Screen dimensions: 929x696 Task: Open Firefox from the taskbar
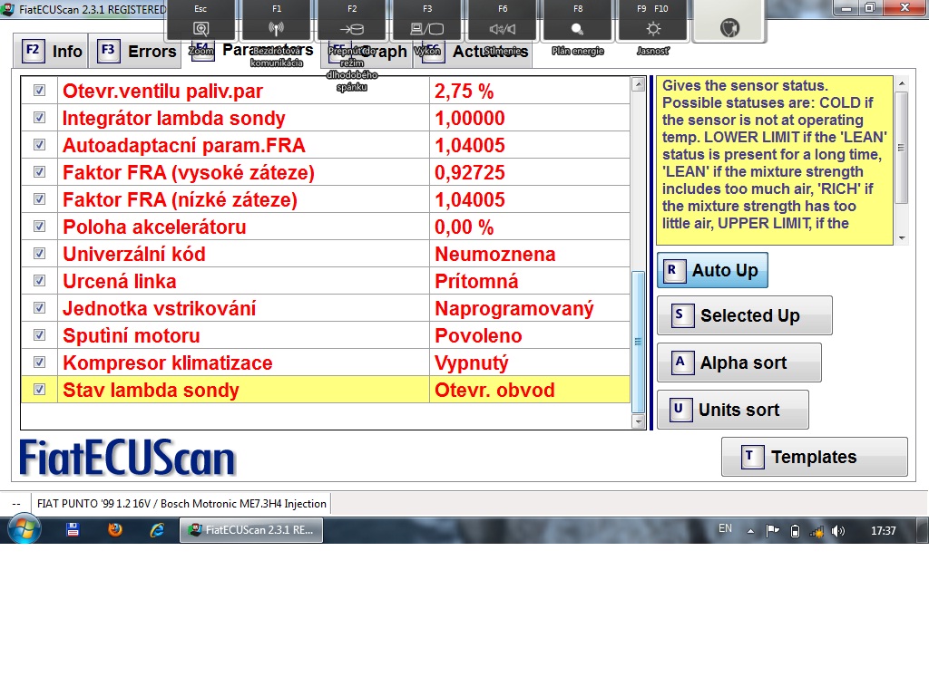click(114, 530)
